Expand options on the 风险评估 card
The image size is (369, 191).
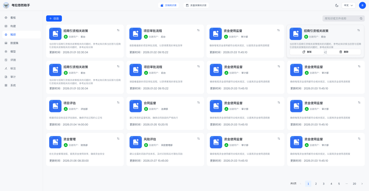[x=198, y=138]
